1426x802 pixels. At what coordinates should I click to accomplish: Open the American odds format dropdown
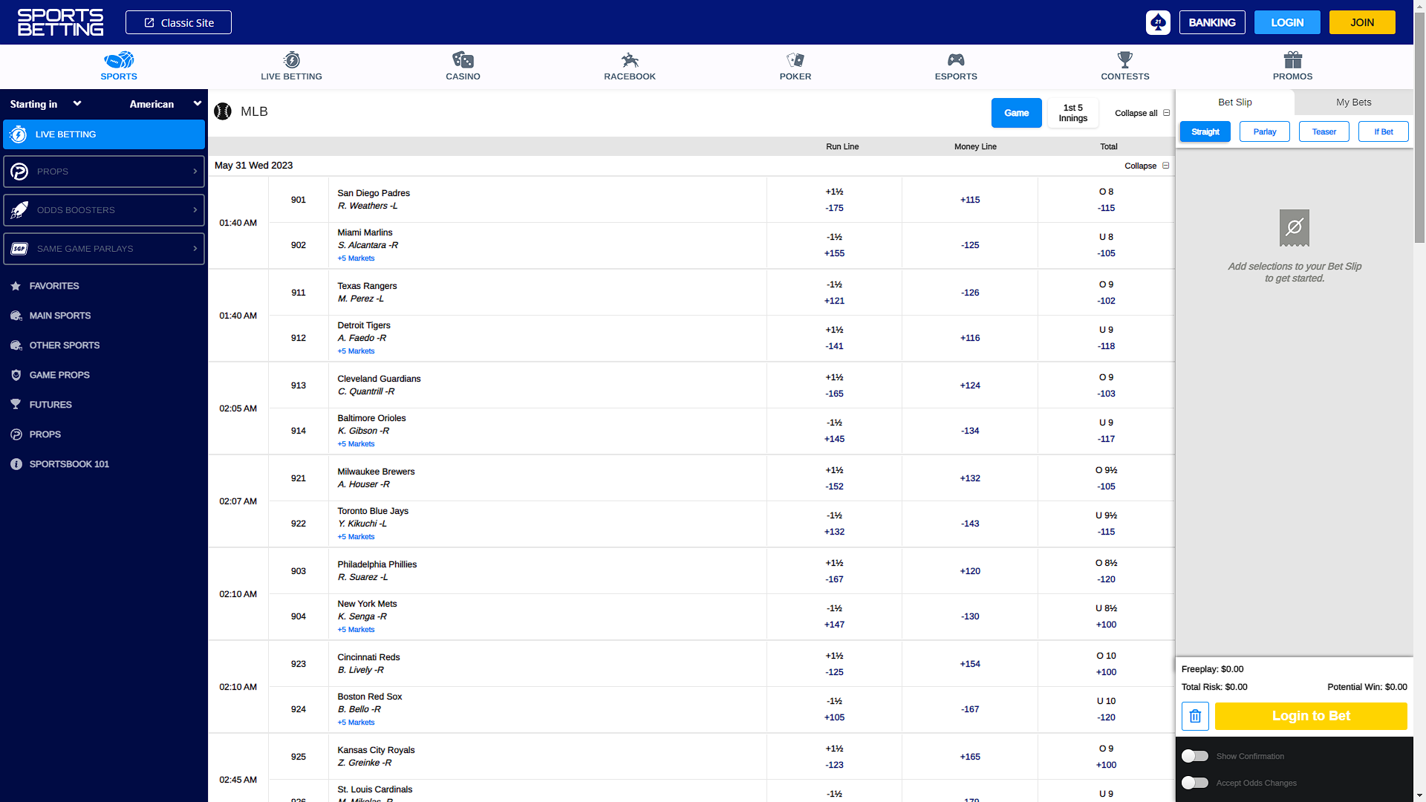[165, 104]
